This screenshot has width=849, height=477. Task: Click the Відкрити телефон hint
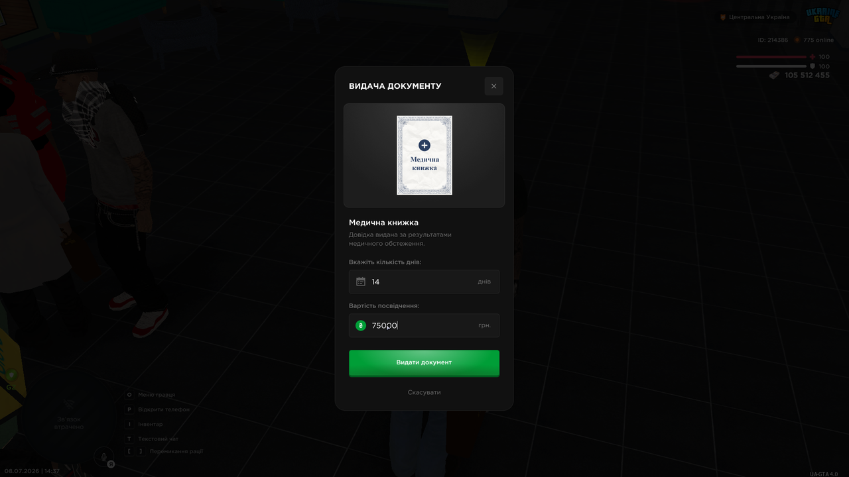tap(164, 409)
